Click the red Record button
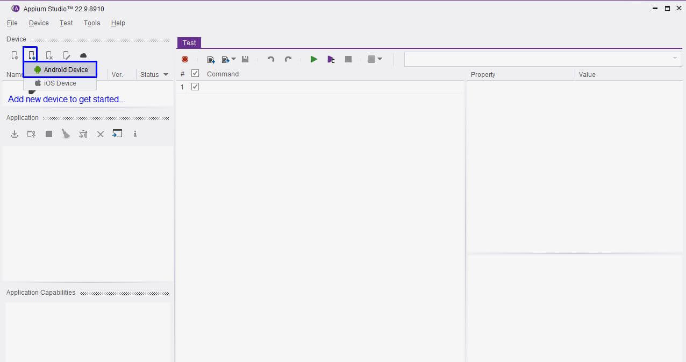686x362 pixels. point(185,59)
